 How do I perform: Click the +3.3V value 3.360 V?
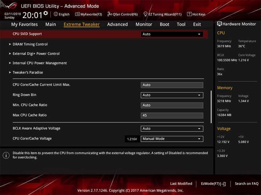222,156
